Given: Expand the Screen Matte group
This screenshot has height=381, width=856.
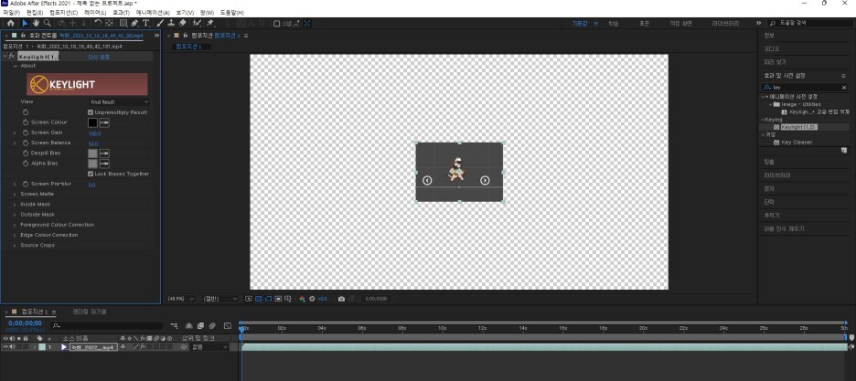Looking at the screenshot, I should (15, 194).
